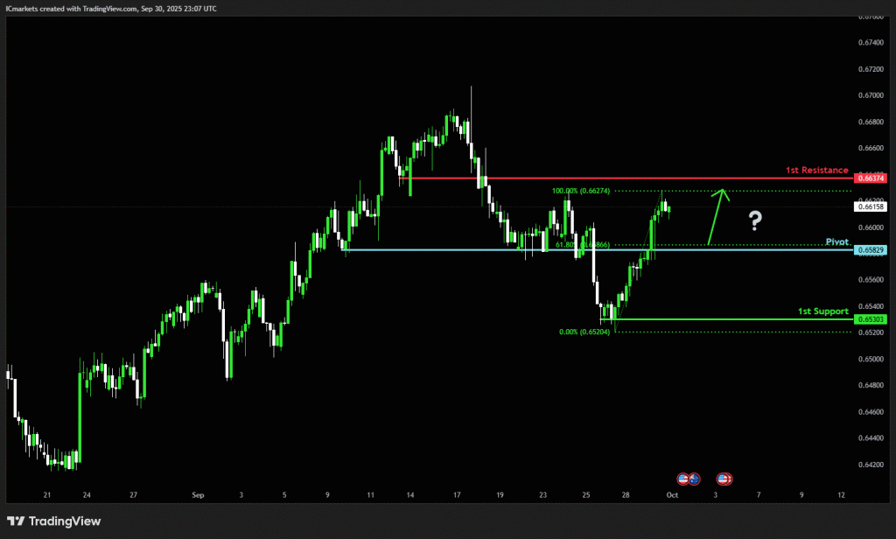The height and width of the screenshot is (539, 896).
Task: Click the 1st Support text label
Action: click(822, 311)
